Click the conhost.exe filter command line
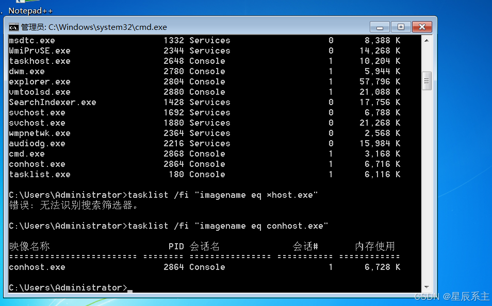 click(x=169, y=226)
